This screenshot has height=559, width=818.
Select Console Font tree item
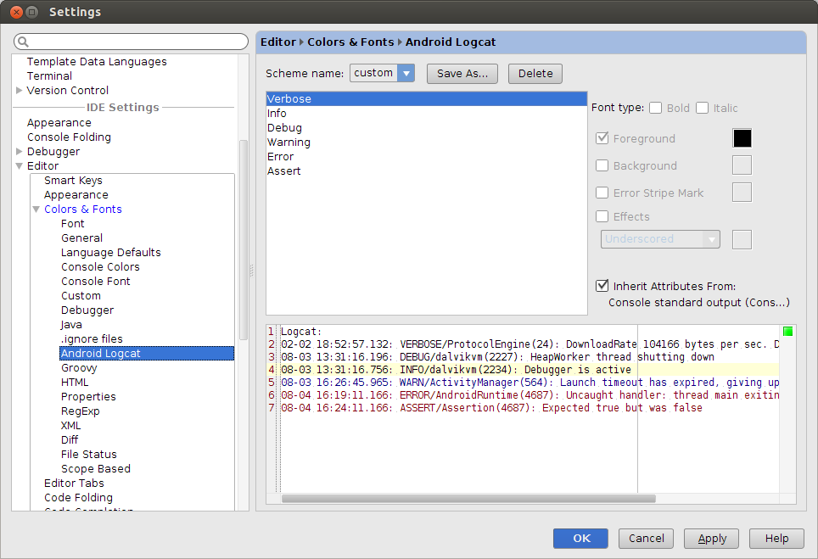(x=96, y=281)
